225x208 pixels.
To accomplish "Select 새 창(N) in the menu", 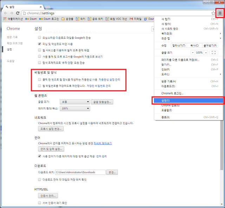I will 188,24.
